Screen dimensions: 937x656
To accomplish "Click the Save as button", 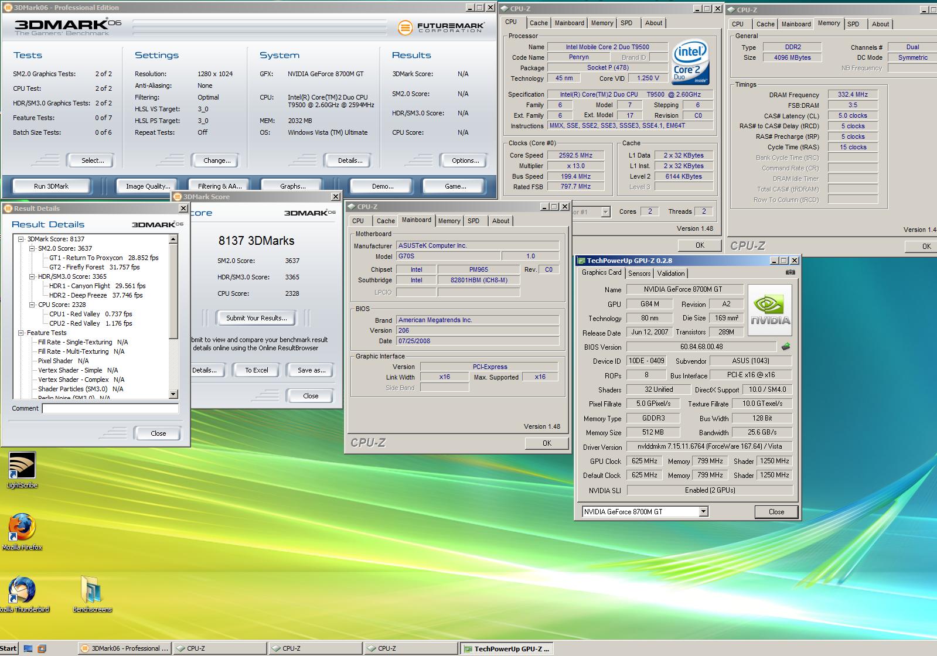I will coord(311,370).
